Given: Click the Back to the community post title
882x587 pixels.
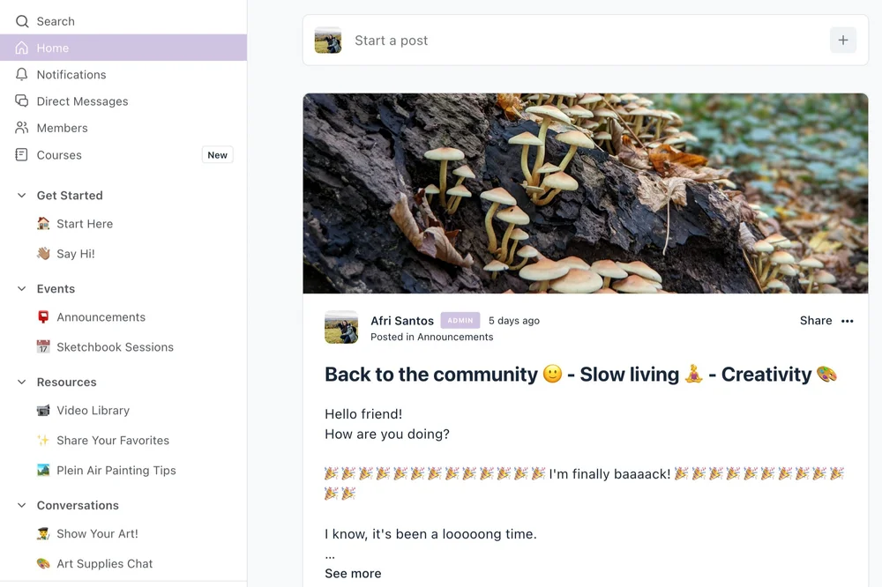Looking at the screenshot, I should 580,375.
